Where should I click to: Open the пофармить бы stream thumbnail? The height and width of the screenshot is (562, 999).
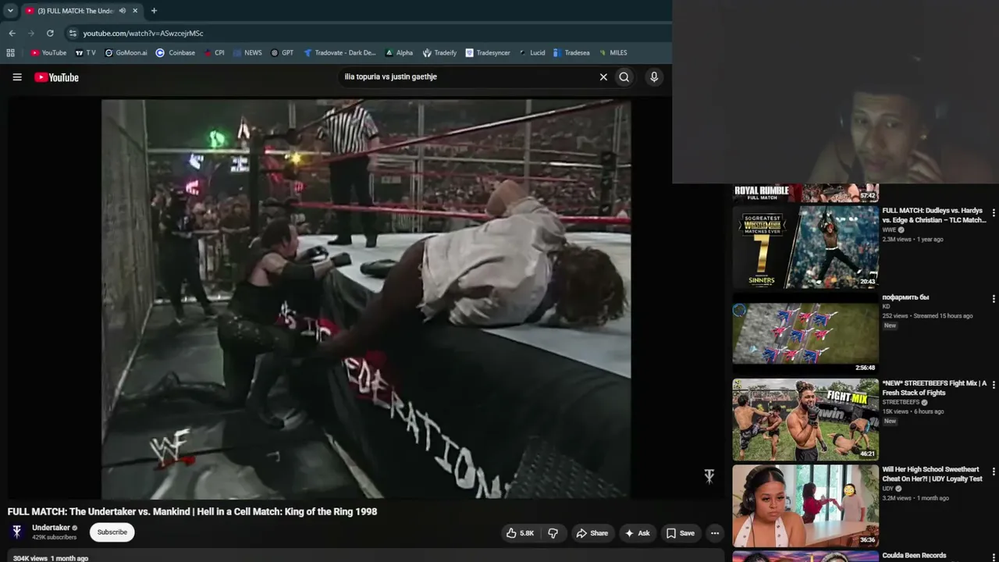tap(805, 333)
